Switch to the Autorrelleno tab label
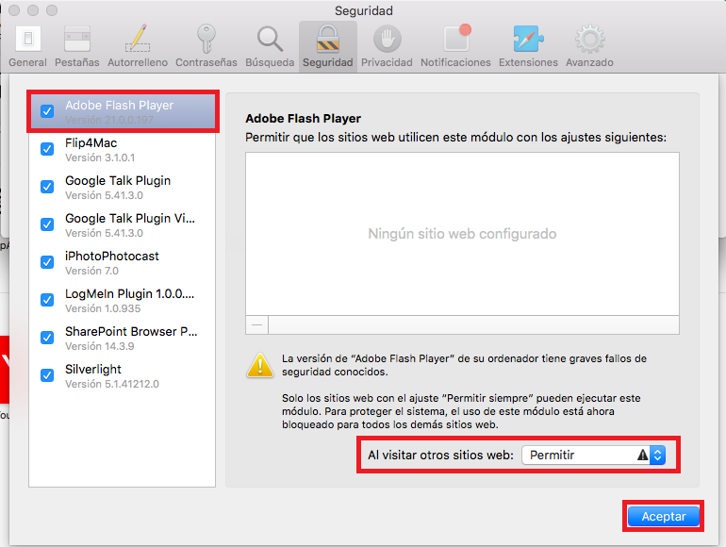 tap(138, 62)
